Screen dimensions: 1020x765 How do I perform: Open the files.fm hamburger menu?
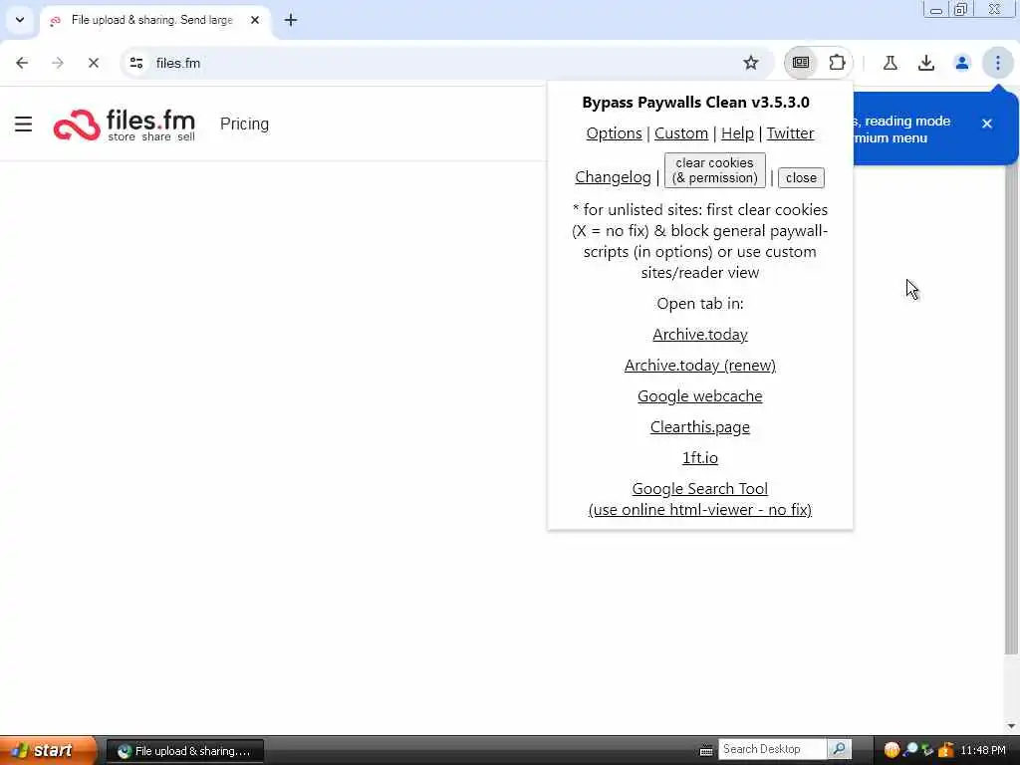click(x=24, y=124)
